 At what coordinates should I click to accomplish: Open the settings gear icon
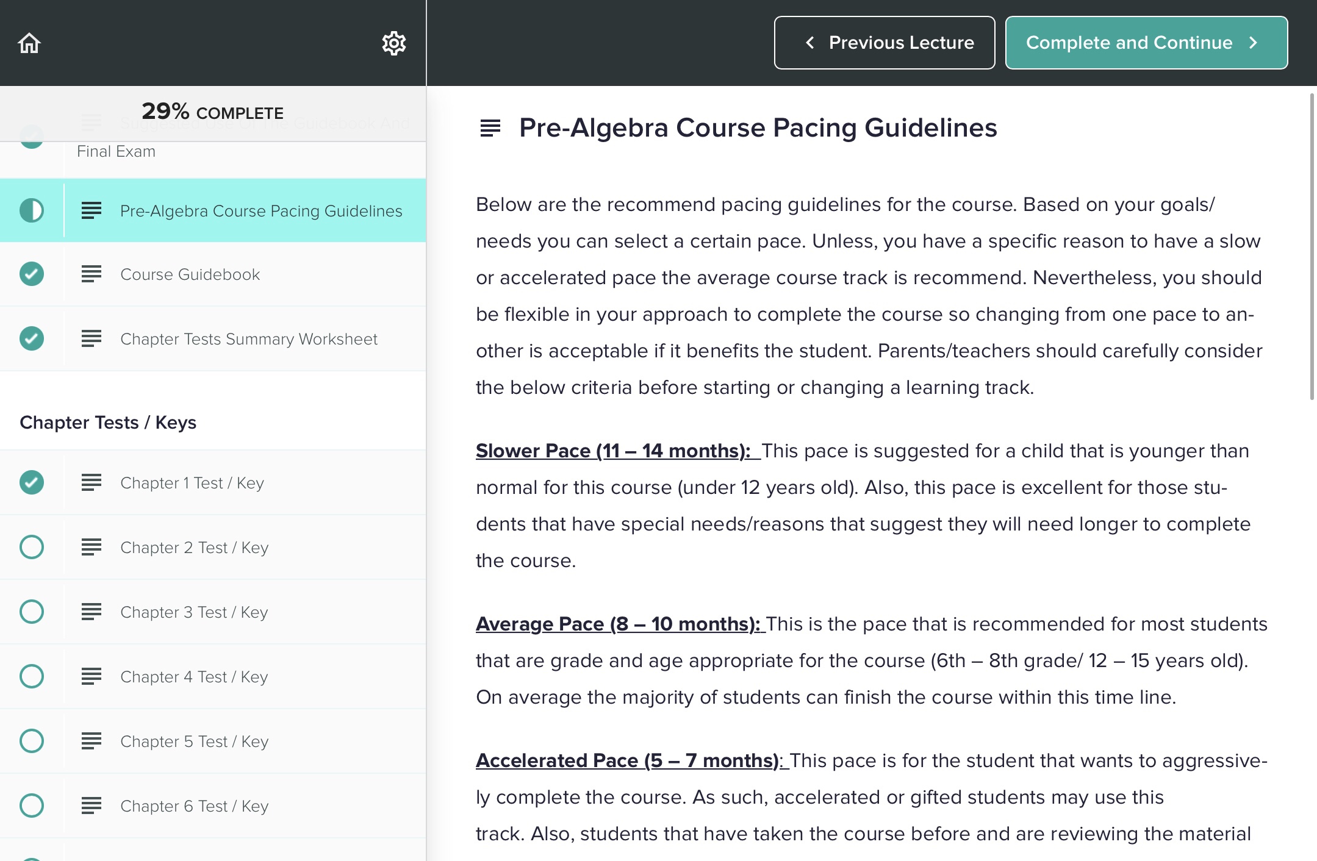coord(394,43)
